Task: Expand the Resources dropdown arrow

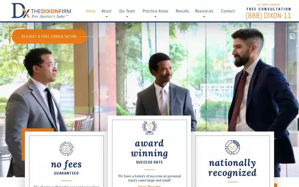Action: [204, 17]
